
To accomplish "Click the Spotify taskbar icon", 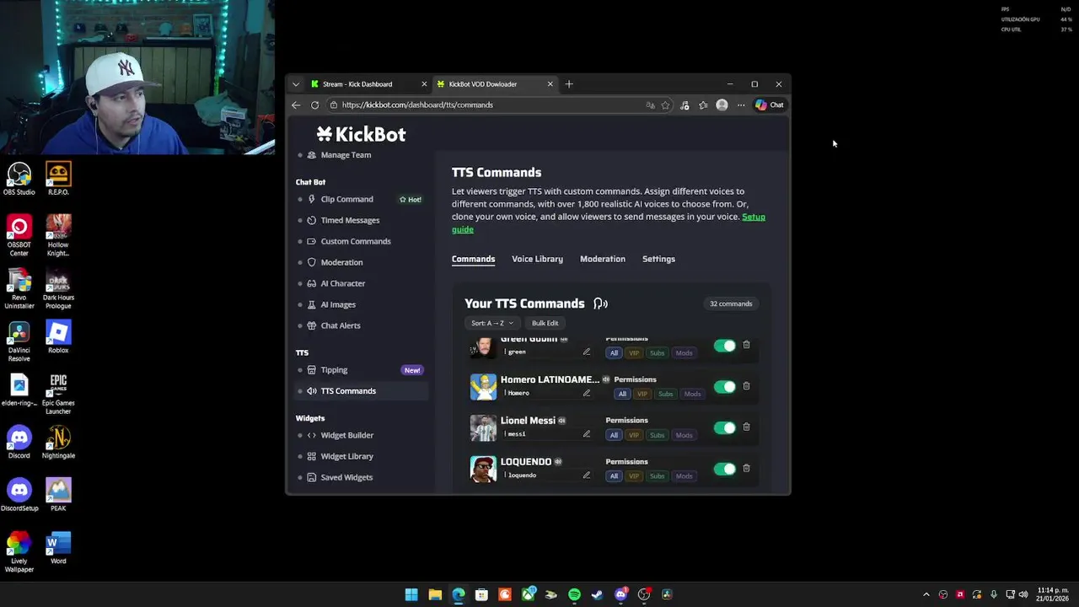I will pos(574,594).
